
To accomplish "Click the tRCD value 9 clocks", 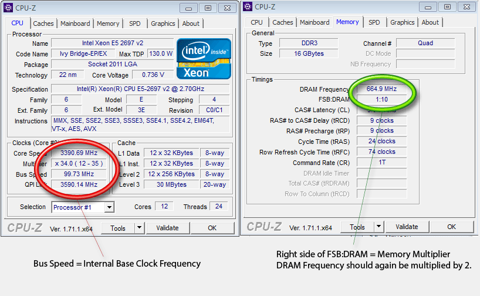I will click(382, 120).
